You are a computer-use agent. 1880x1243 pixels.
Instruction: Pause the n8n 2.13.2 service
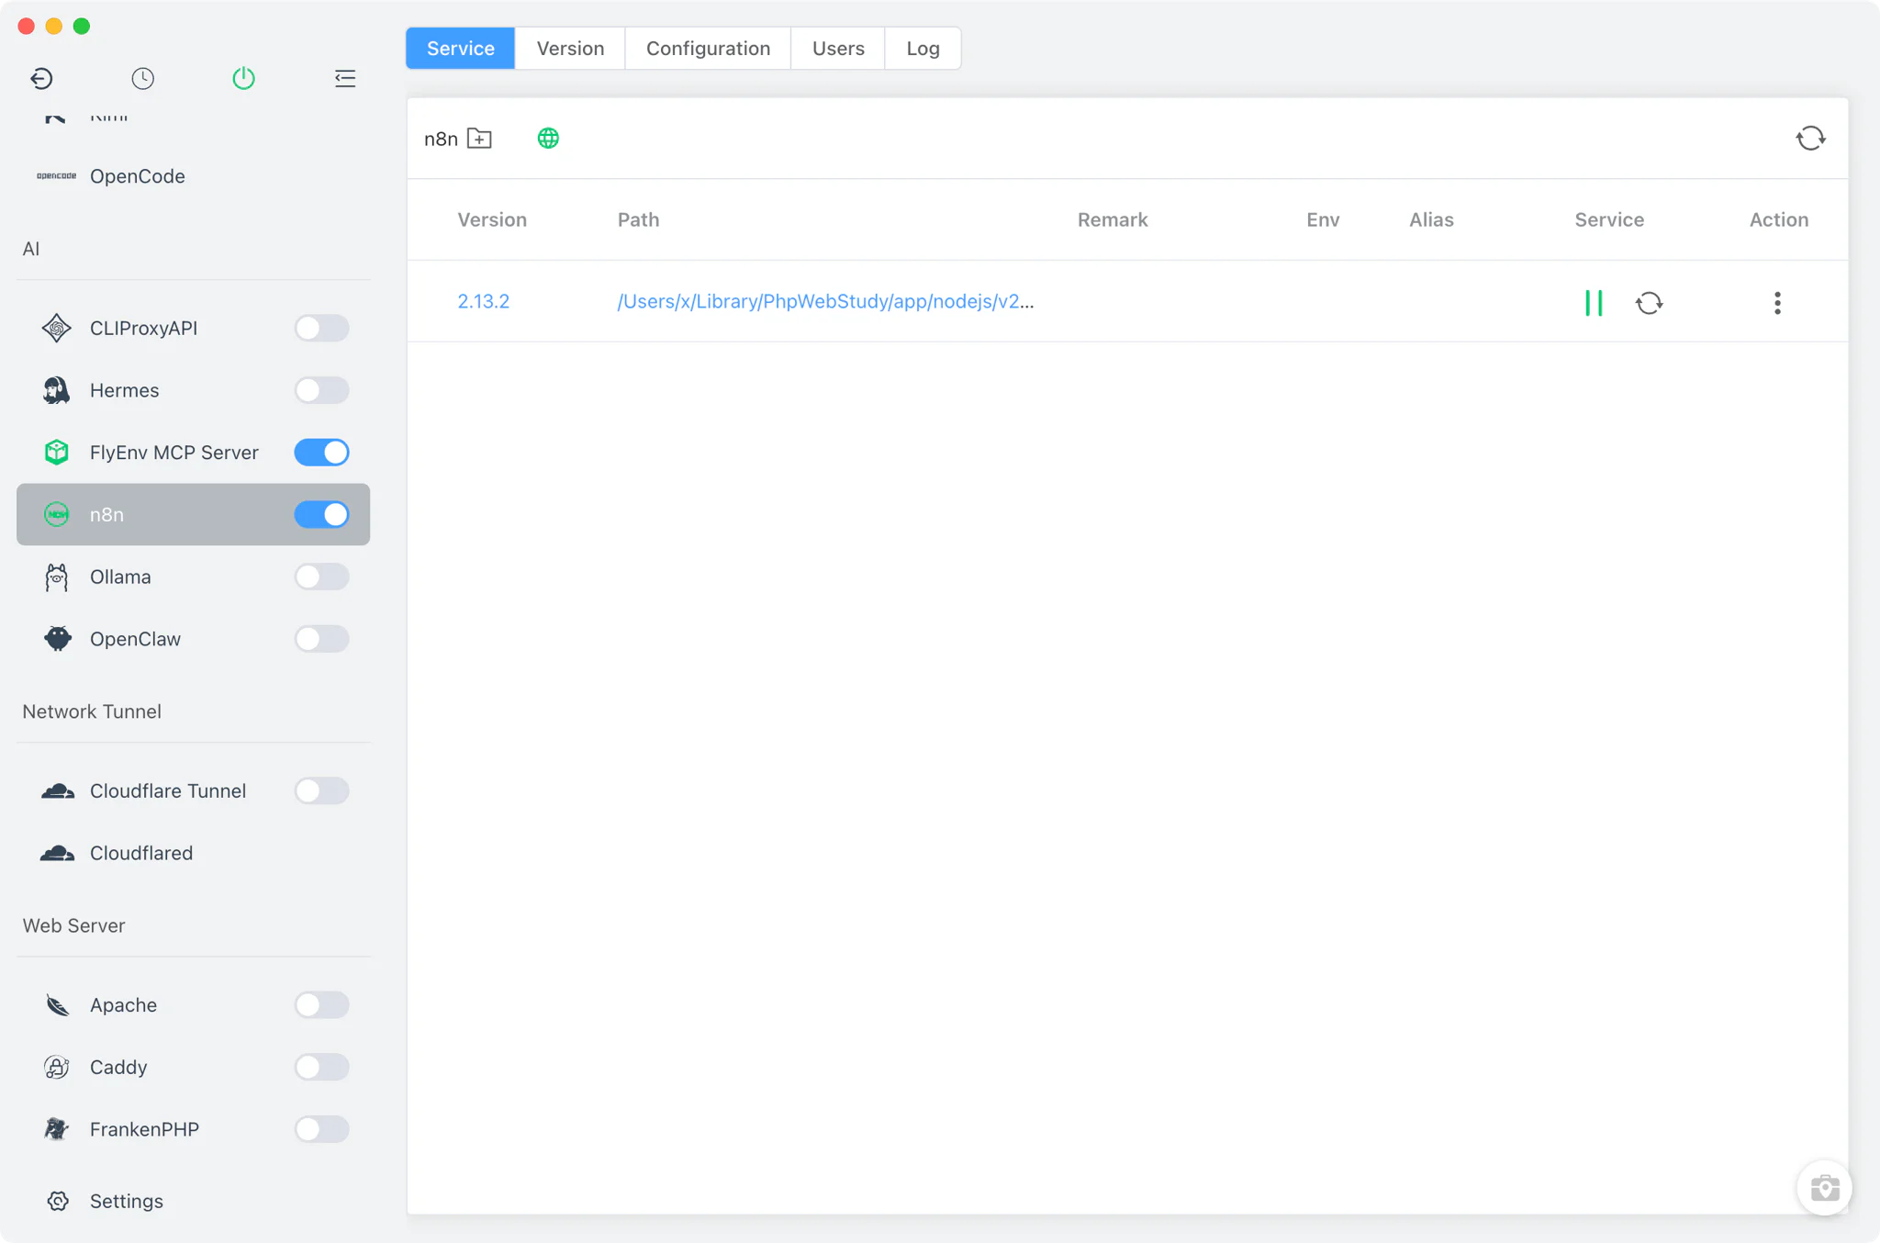[1594, 303]
